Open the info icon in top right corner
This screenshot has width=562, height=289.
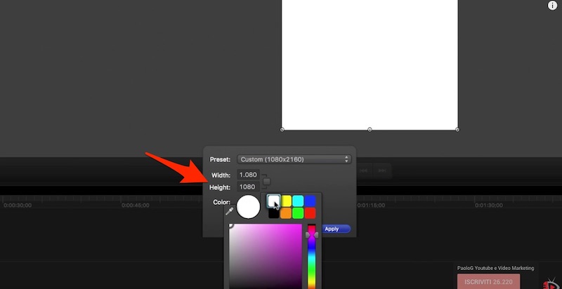(552, 6)
